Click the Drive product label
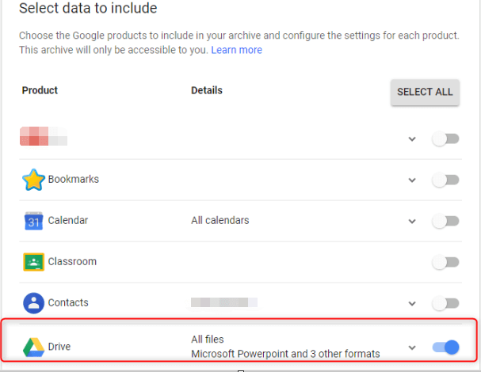Viewport: 481px width, 372px height. (x=61, y=347)
